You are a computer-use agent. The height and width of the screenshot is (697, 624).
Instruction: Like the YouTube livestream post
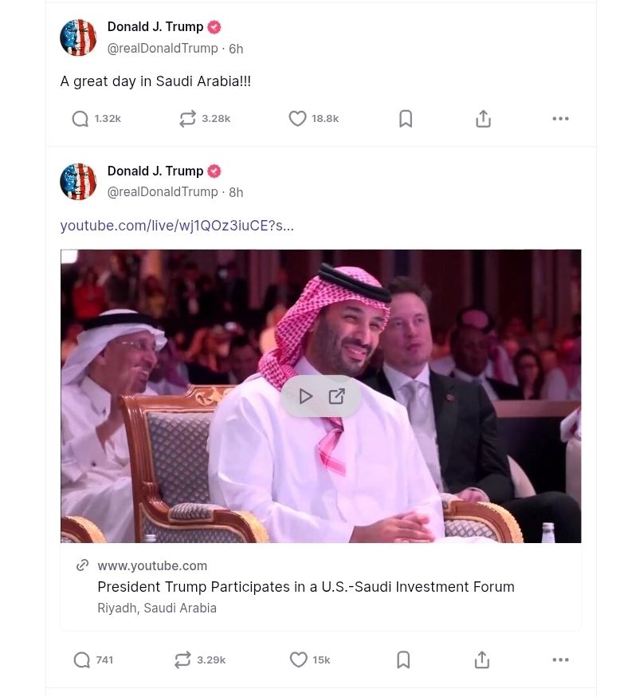[x=296, y=660]
